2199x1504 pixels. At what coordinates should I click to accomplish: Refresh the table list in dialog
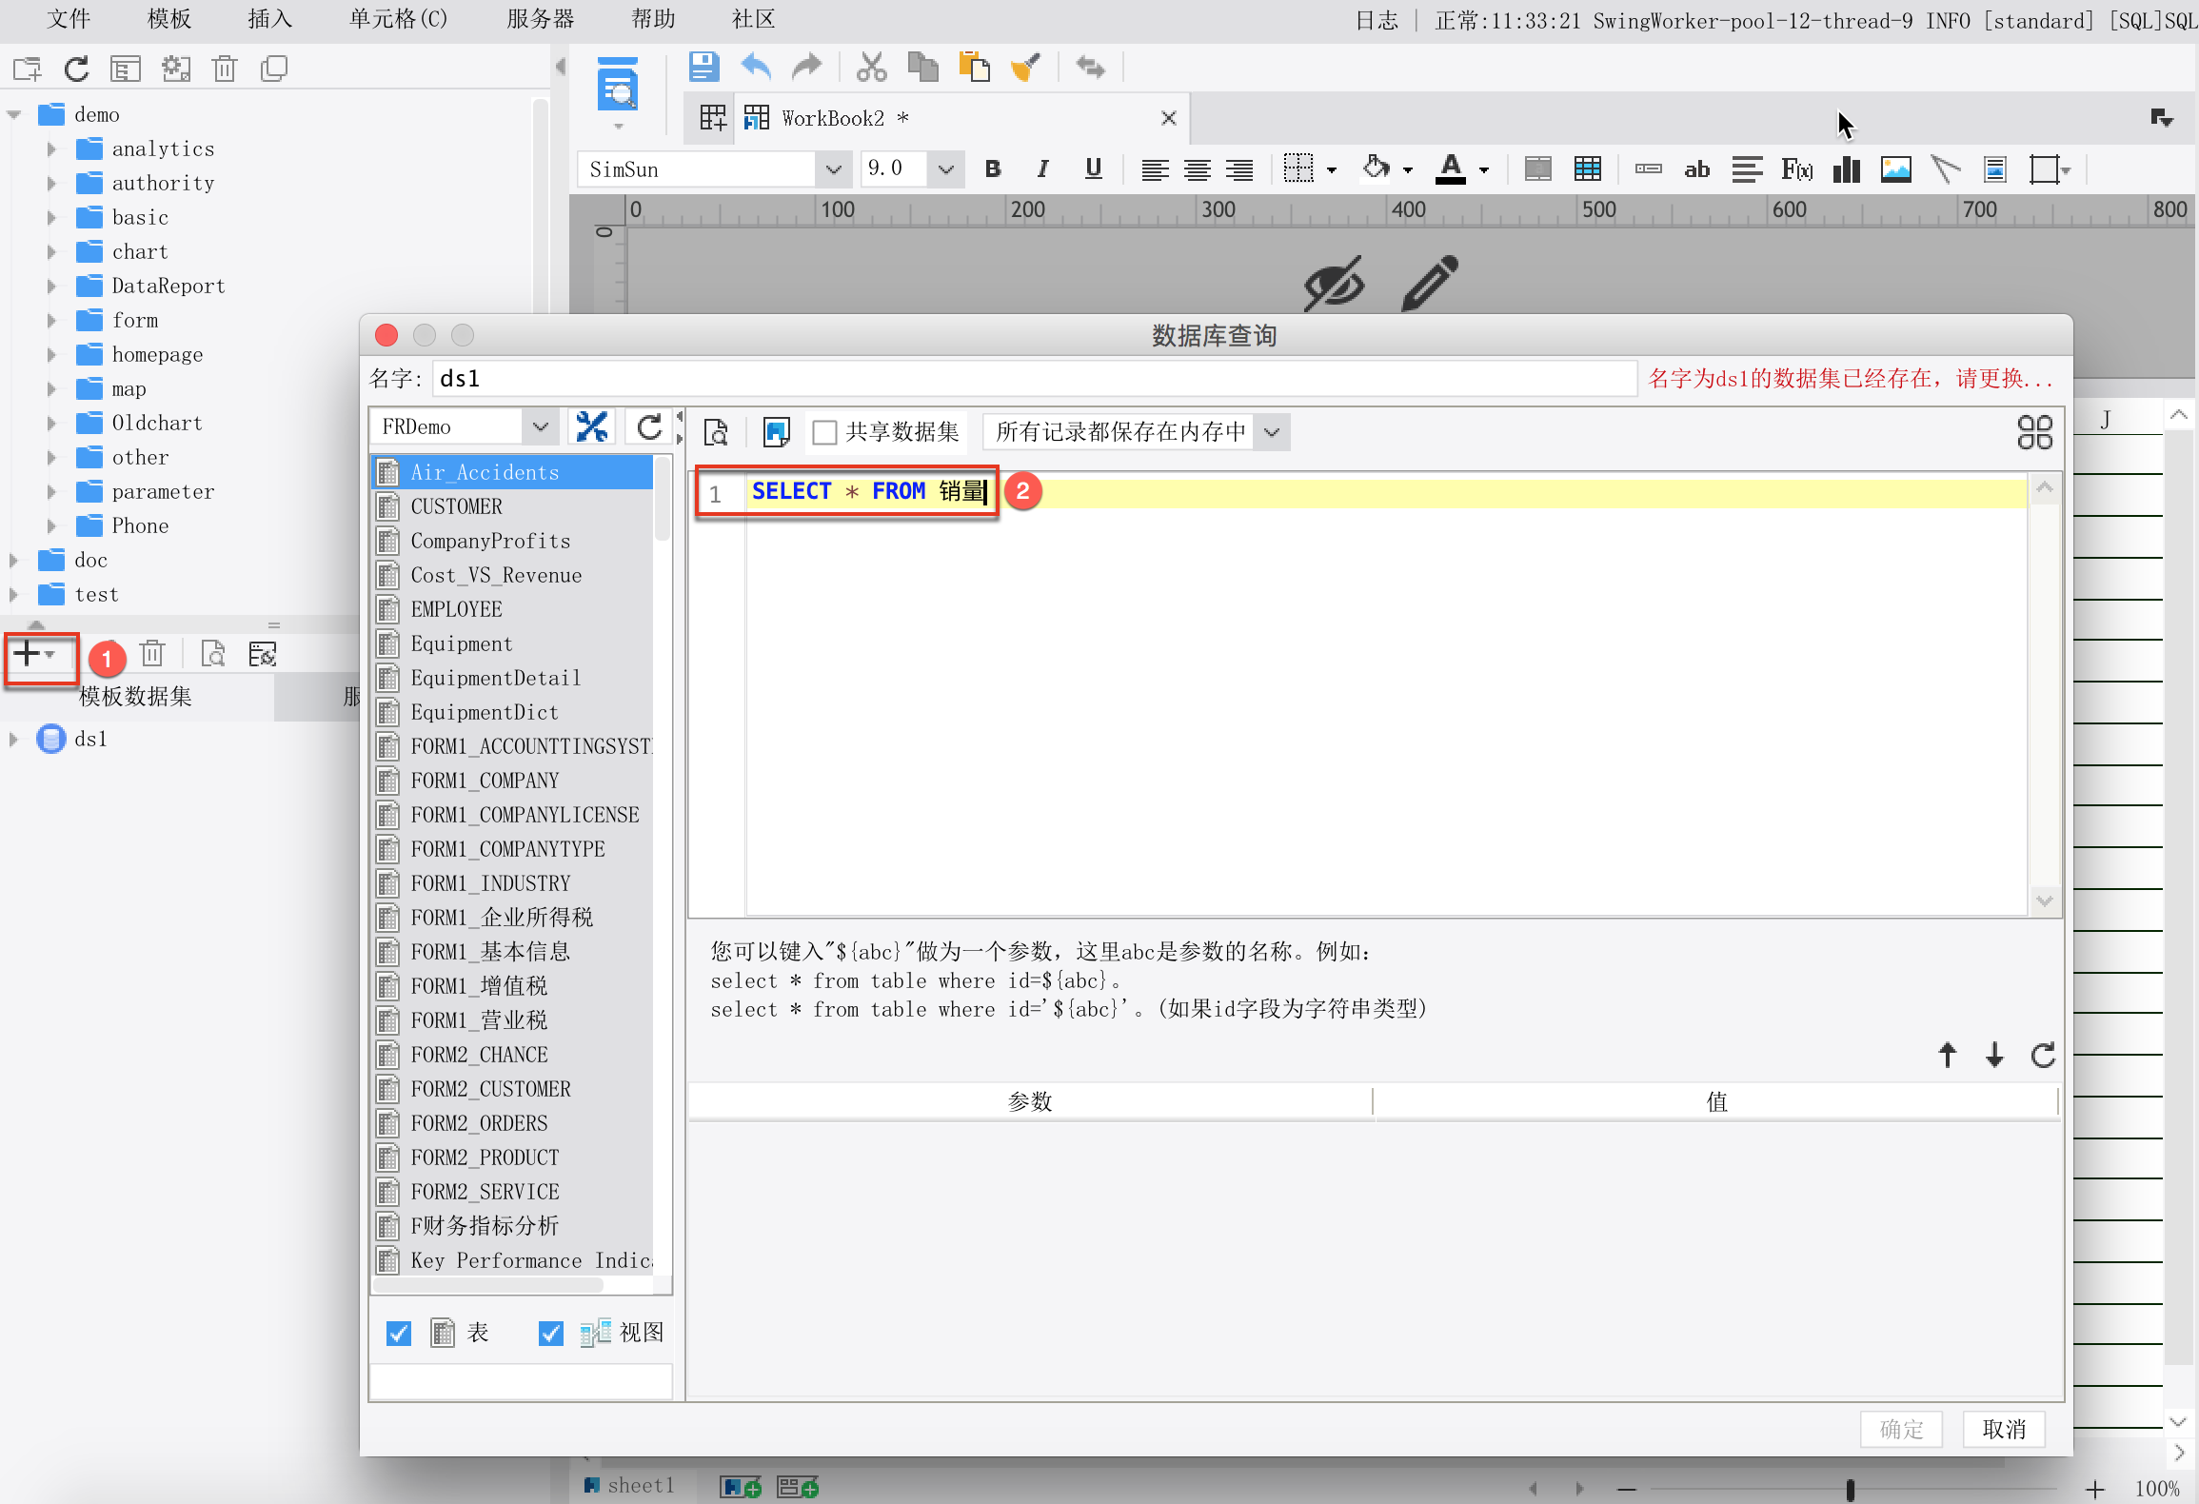point(649,427)
